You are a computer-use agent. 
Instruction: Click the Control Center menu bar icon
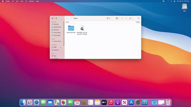click(174, 1)
